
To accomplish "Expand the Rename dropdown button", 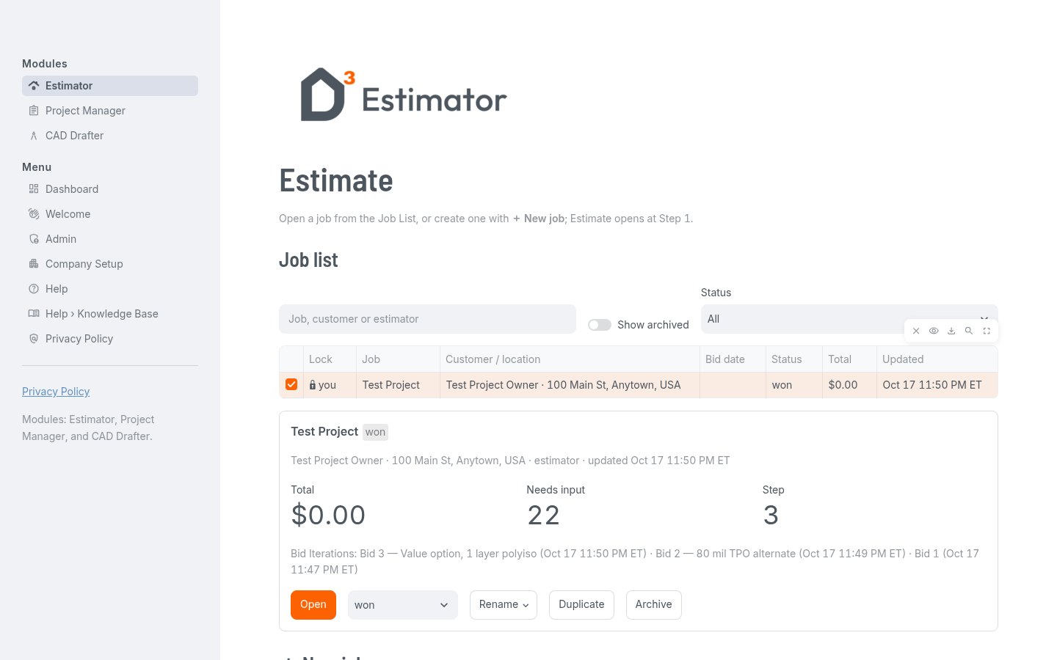I will (x=504, y=605).
